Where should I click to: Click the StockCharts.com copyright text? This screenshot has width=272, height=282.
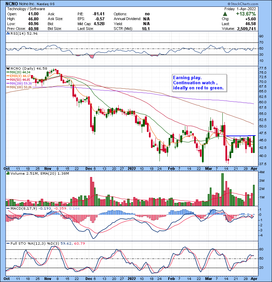pos(243,4)
